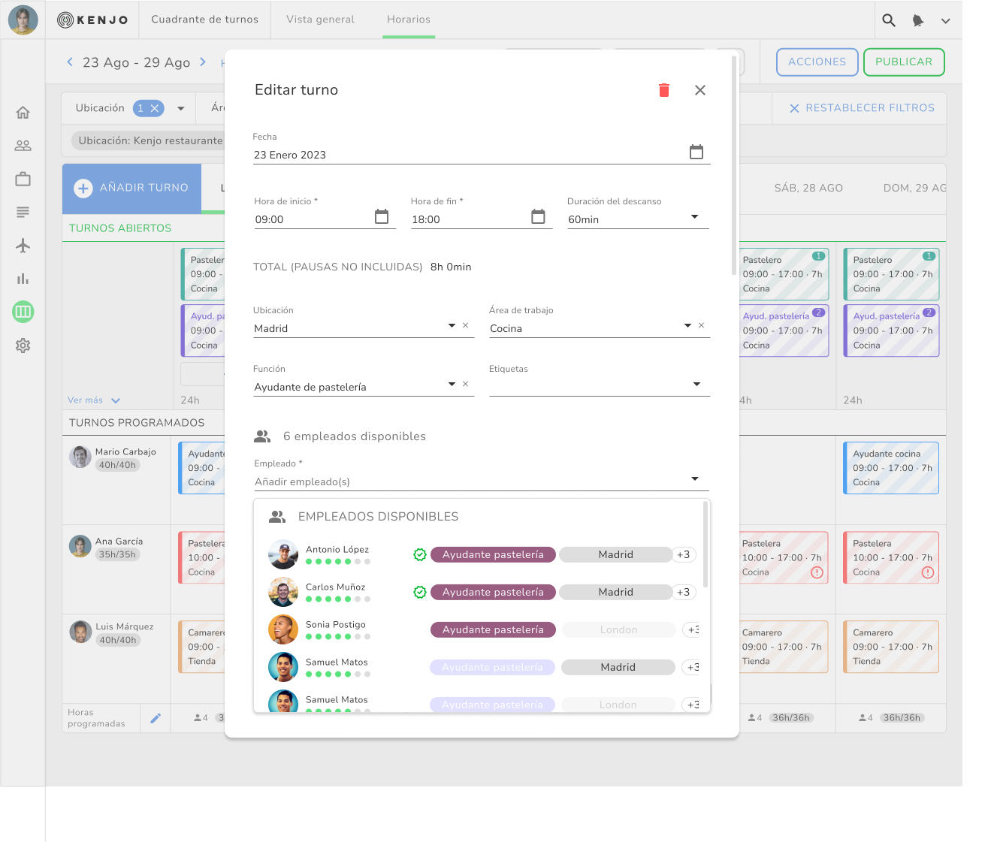The height and width of the screenshot is (842, 994).
Task: Click the AÑADIR TURNO button
Action: pyautogui.click(x=131, y=188)
